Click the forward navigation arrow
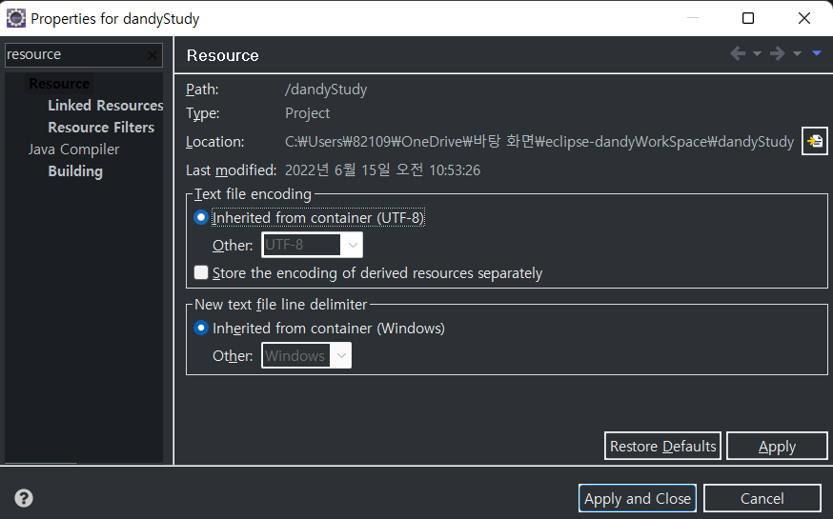 pos(777,53)
